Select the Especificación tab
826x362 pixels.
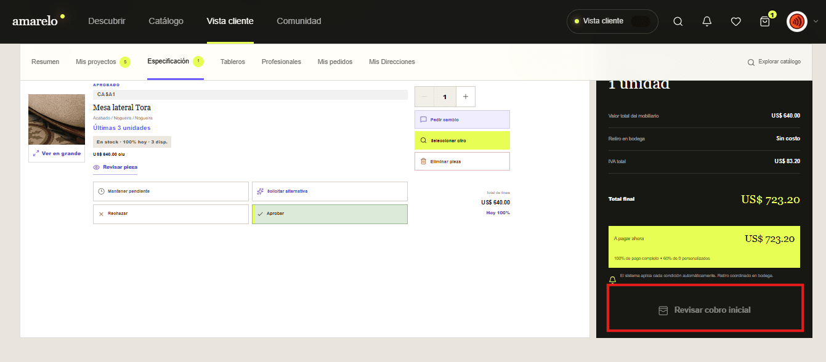175,61
